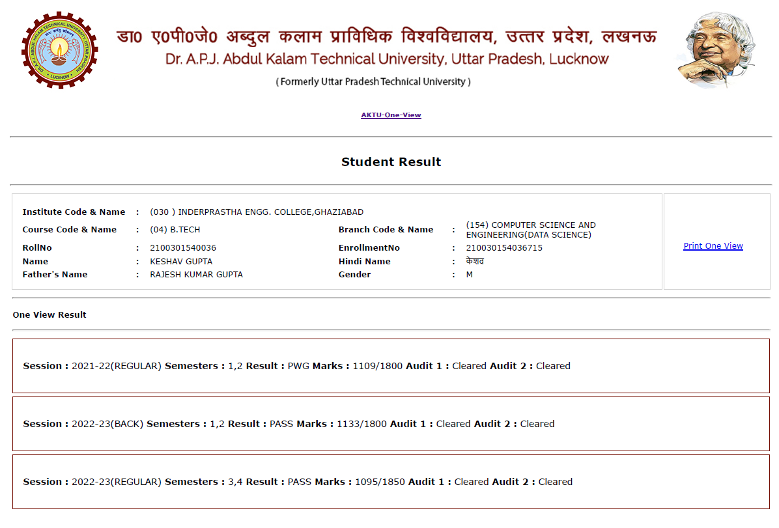Click the university emblem logo
Viewport: 779px width, 528px height.
pyautogui.click(x=59, y=50)
